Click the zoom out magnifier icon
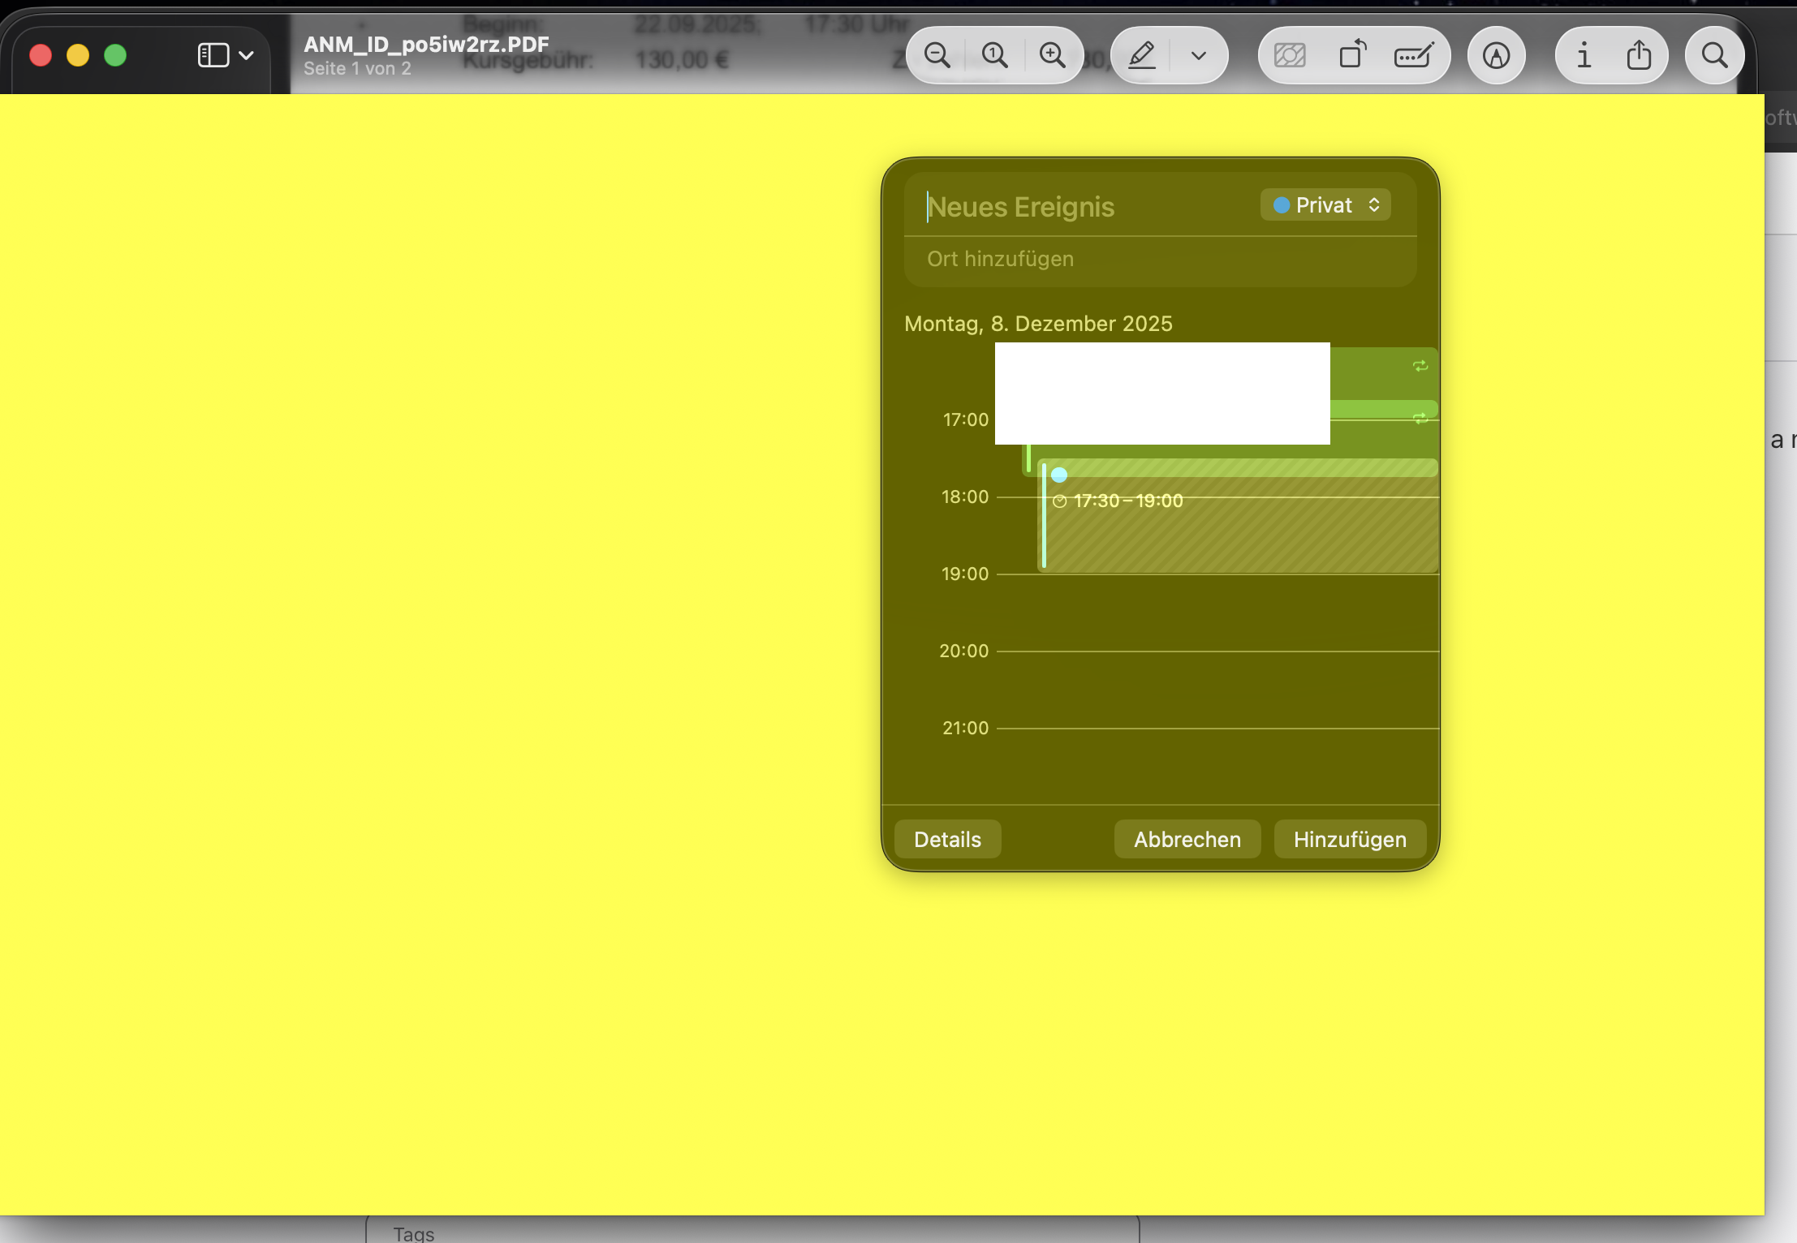Screen dimensions: 1797x1243 tap(937, 55)
